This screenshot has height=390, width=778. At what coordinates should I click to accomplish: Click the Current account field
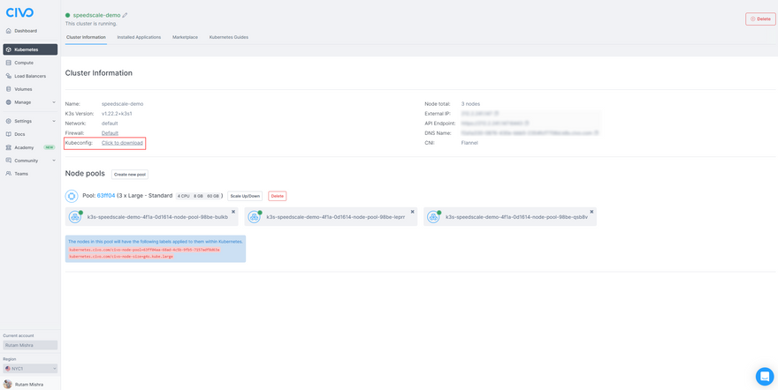pyautogui.click(x=30, y=345)
